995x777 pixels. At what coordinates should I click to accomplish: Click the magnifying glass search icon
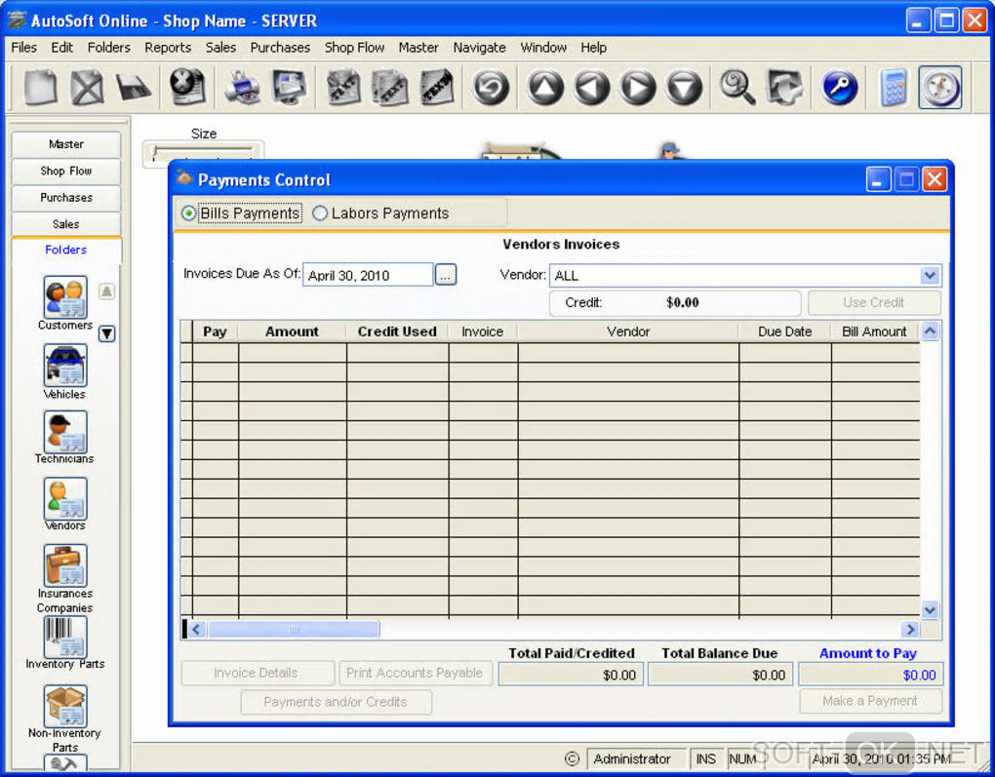pyautogui.click(x=737, y=88)
